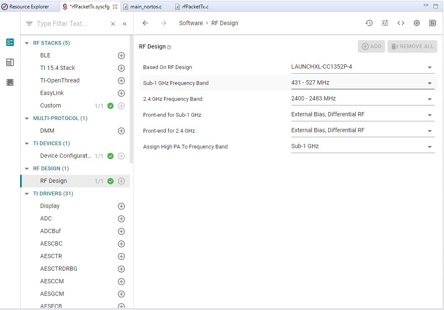Open the filter options icon

click(x=29, y=24)
